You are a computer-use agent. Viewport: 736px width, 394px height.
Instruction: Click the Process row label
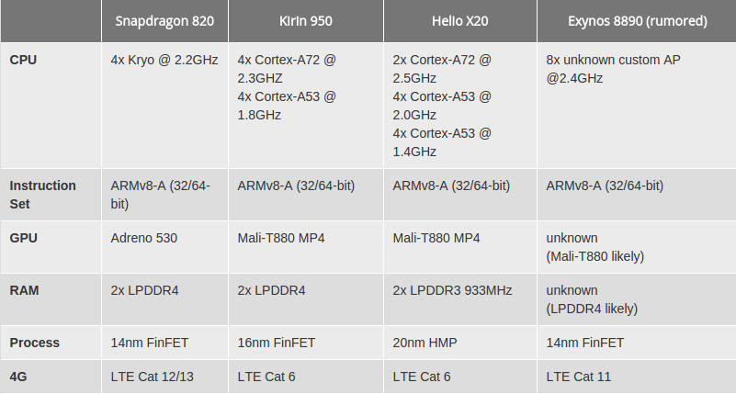click(x=34, y=343)
